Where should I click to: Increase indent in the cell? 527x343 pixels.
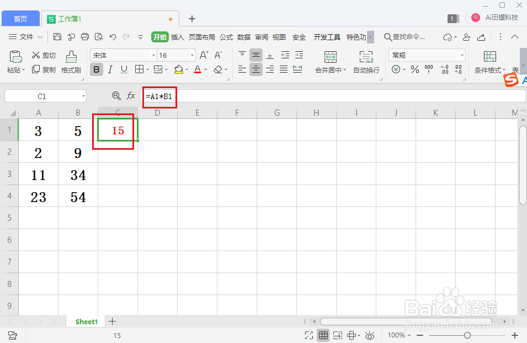[x=299, y=55]
